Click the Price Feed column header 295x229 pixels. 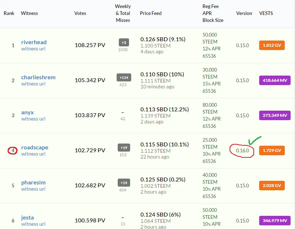[151, 14]
